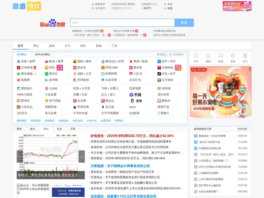This screenshot has height=198, width=264.
Task: Select the 娱乐 news tab
Action: 32,129
